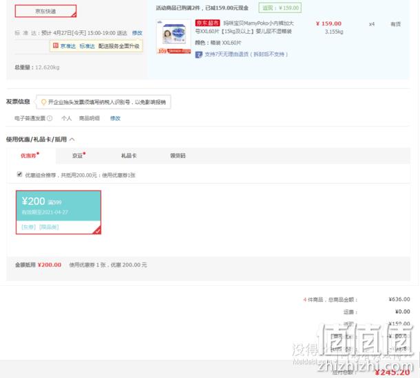Switch to the 优惠券 tab
This screenshot has width=420, height=378.
[x=30, y=155]
